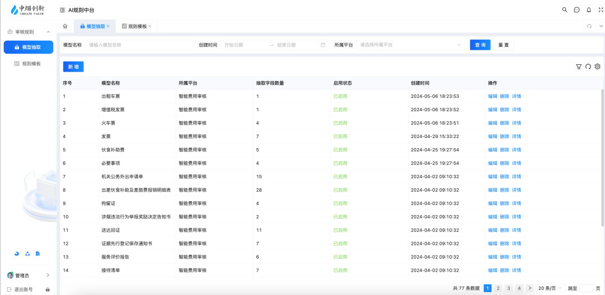The width and height of the screenshot is (605, 295).
Task: Click the 新增 add button
Action: pyautogui.click(x=73, y=67)
